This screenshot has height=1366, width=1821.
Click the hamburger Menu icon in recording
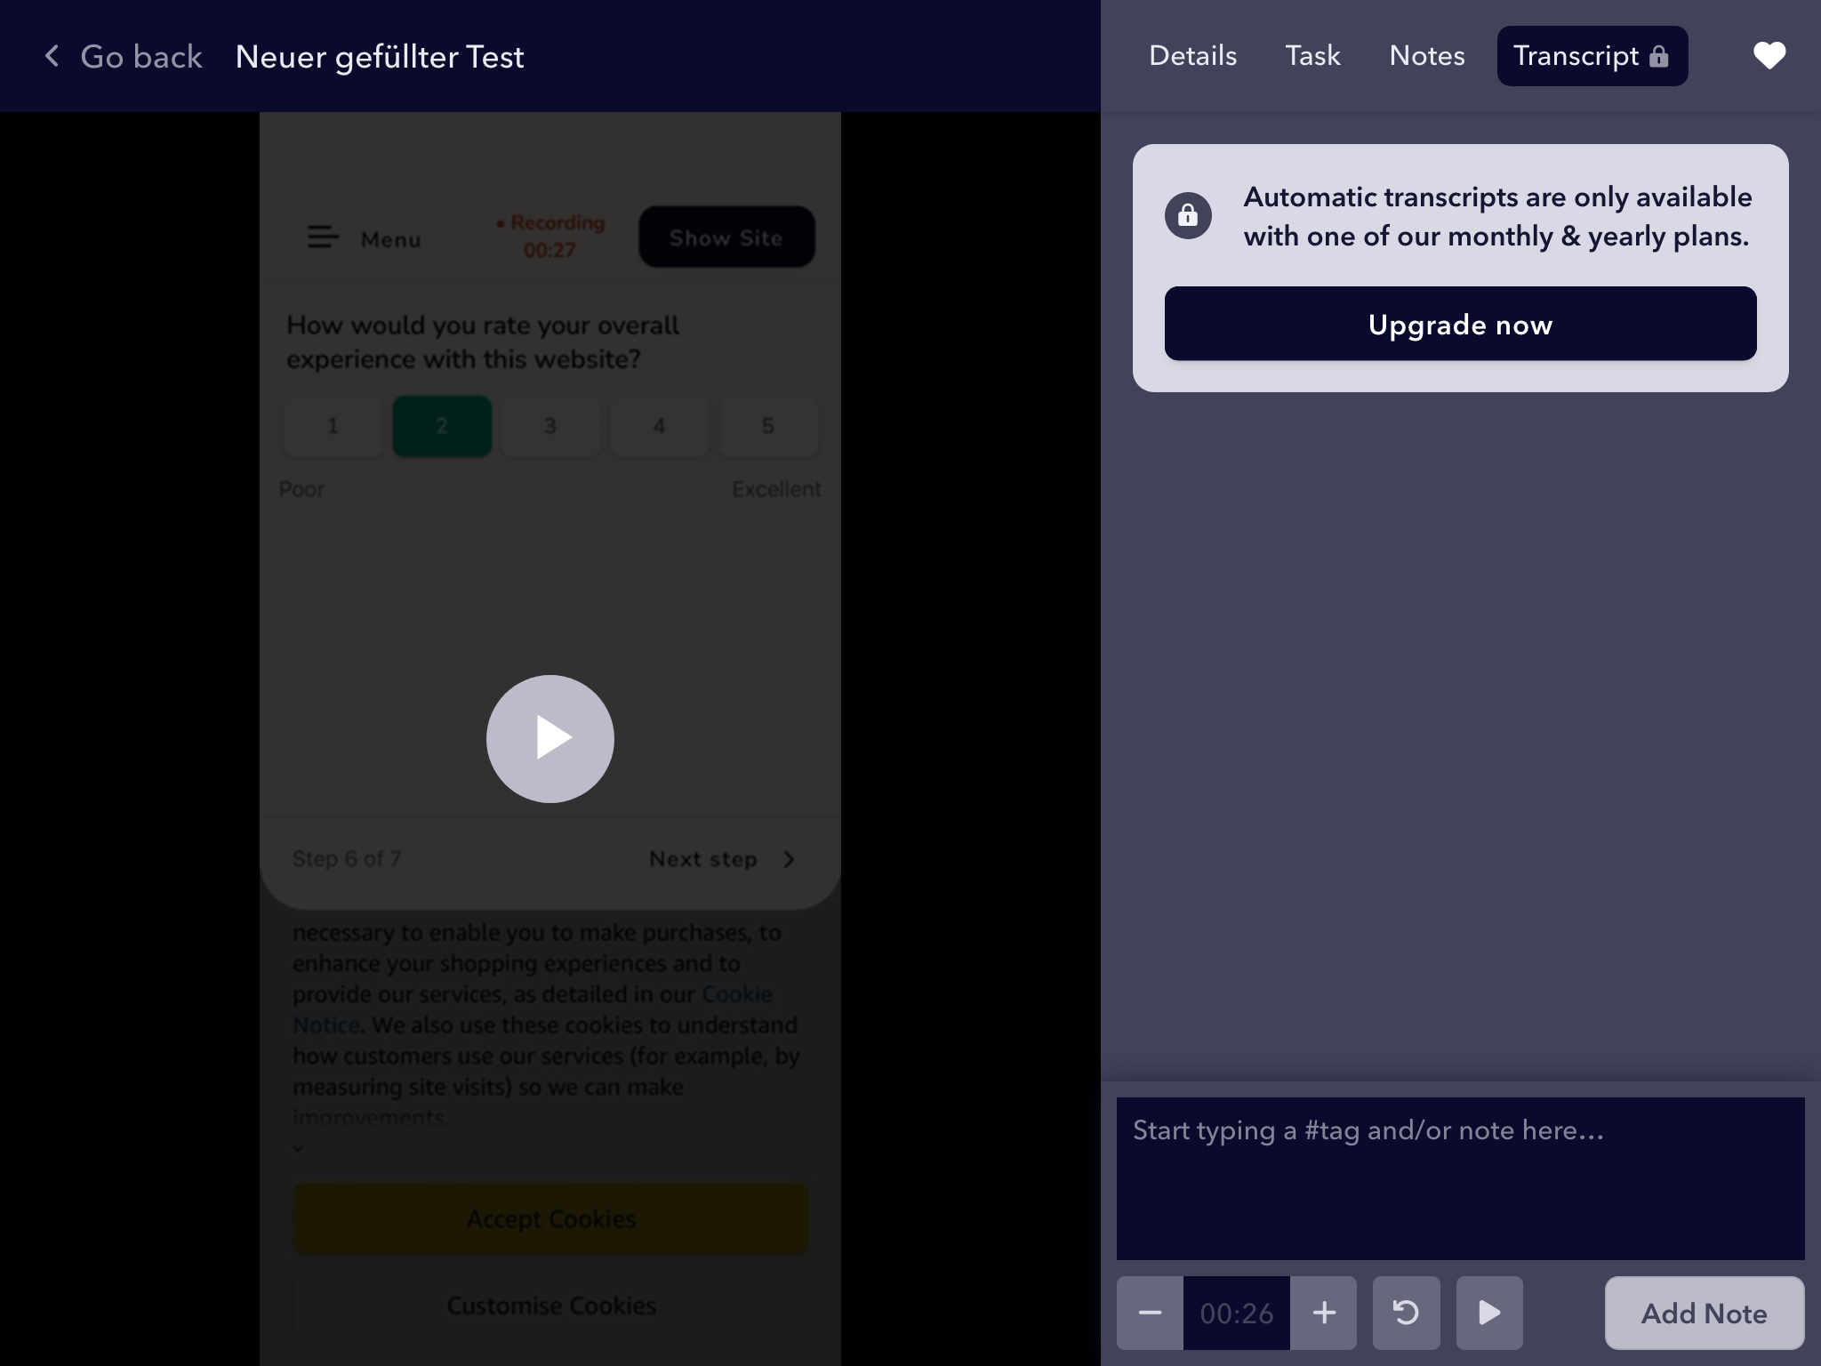(323, 237)
